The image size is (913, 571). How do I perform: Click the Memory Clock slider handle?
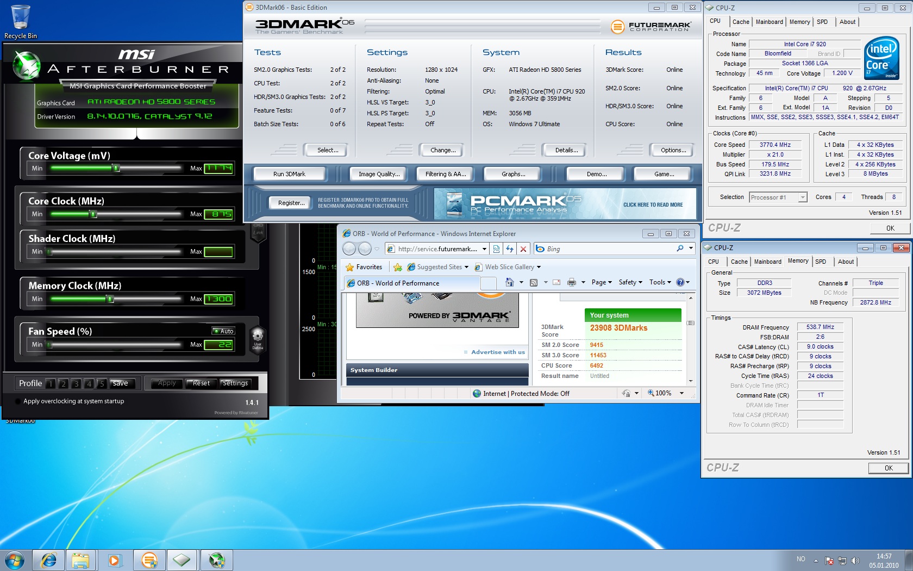pyautogui.click(x=110, y=299)
